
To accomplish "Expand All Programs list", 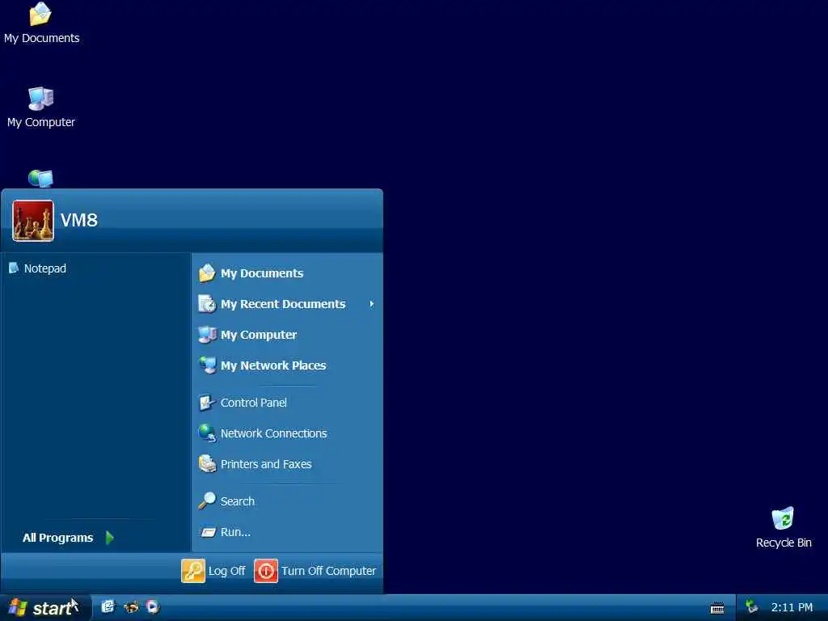I will pyautogui.click(x=69, y=538).
